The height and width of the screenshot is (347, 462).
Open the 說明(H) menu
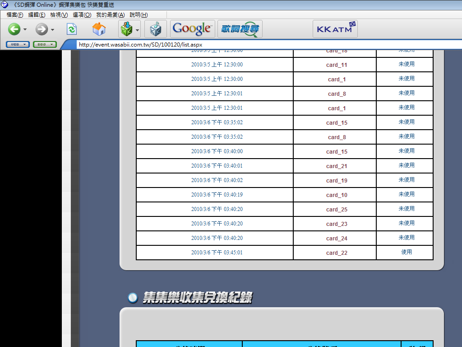pyautogui.click(x=139, y=15)
